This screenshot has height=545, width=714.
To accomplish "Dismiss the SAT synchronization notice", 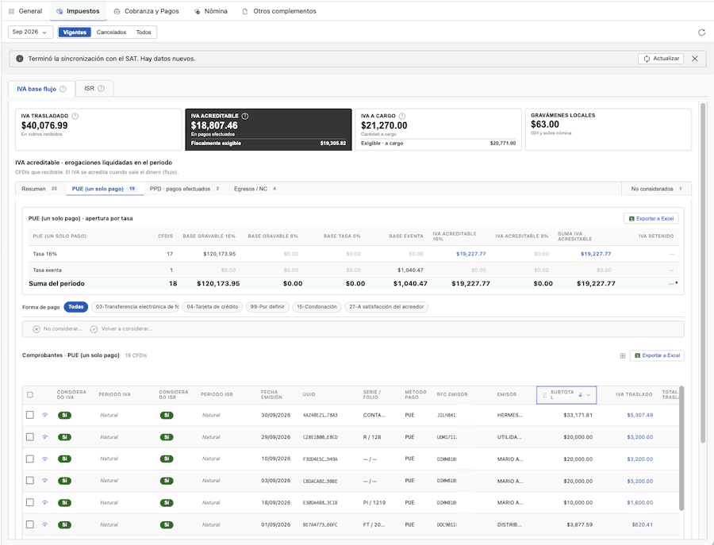I will tap(695, 59).
